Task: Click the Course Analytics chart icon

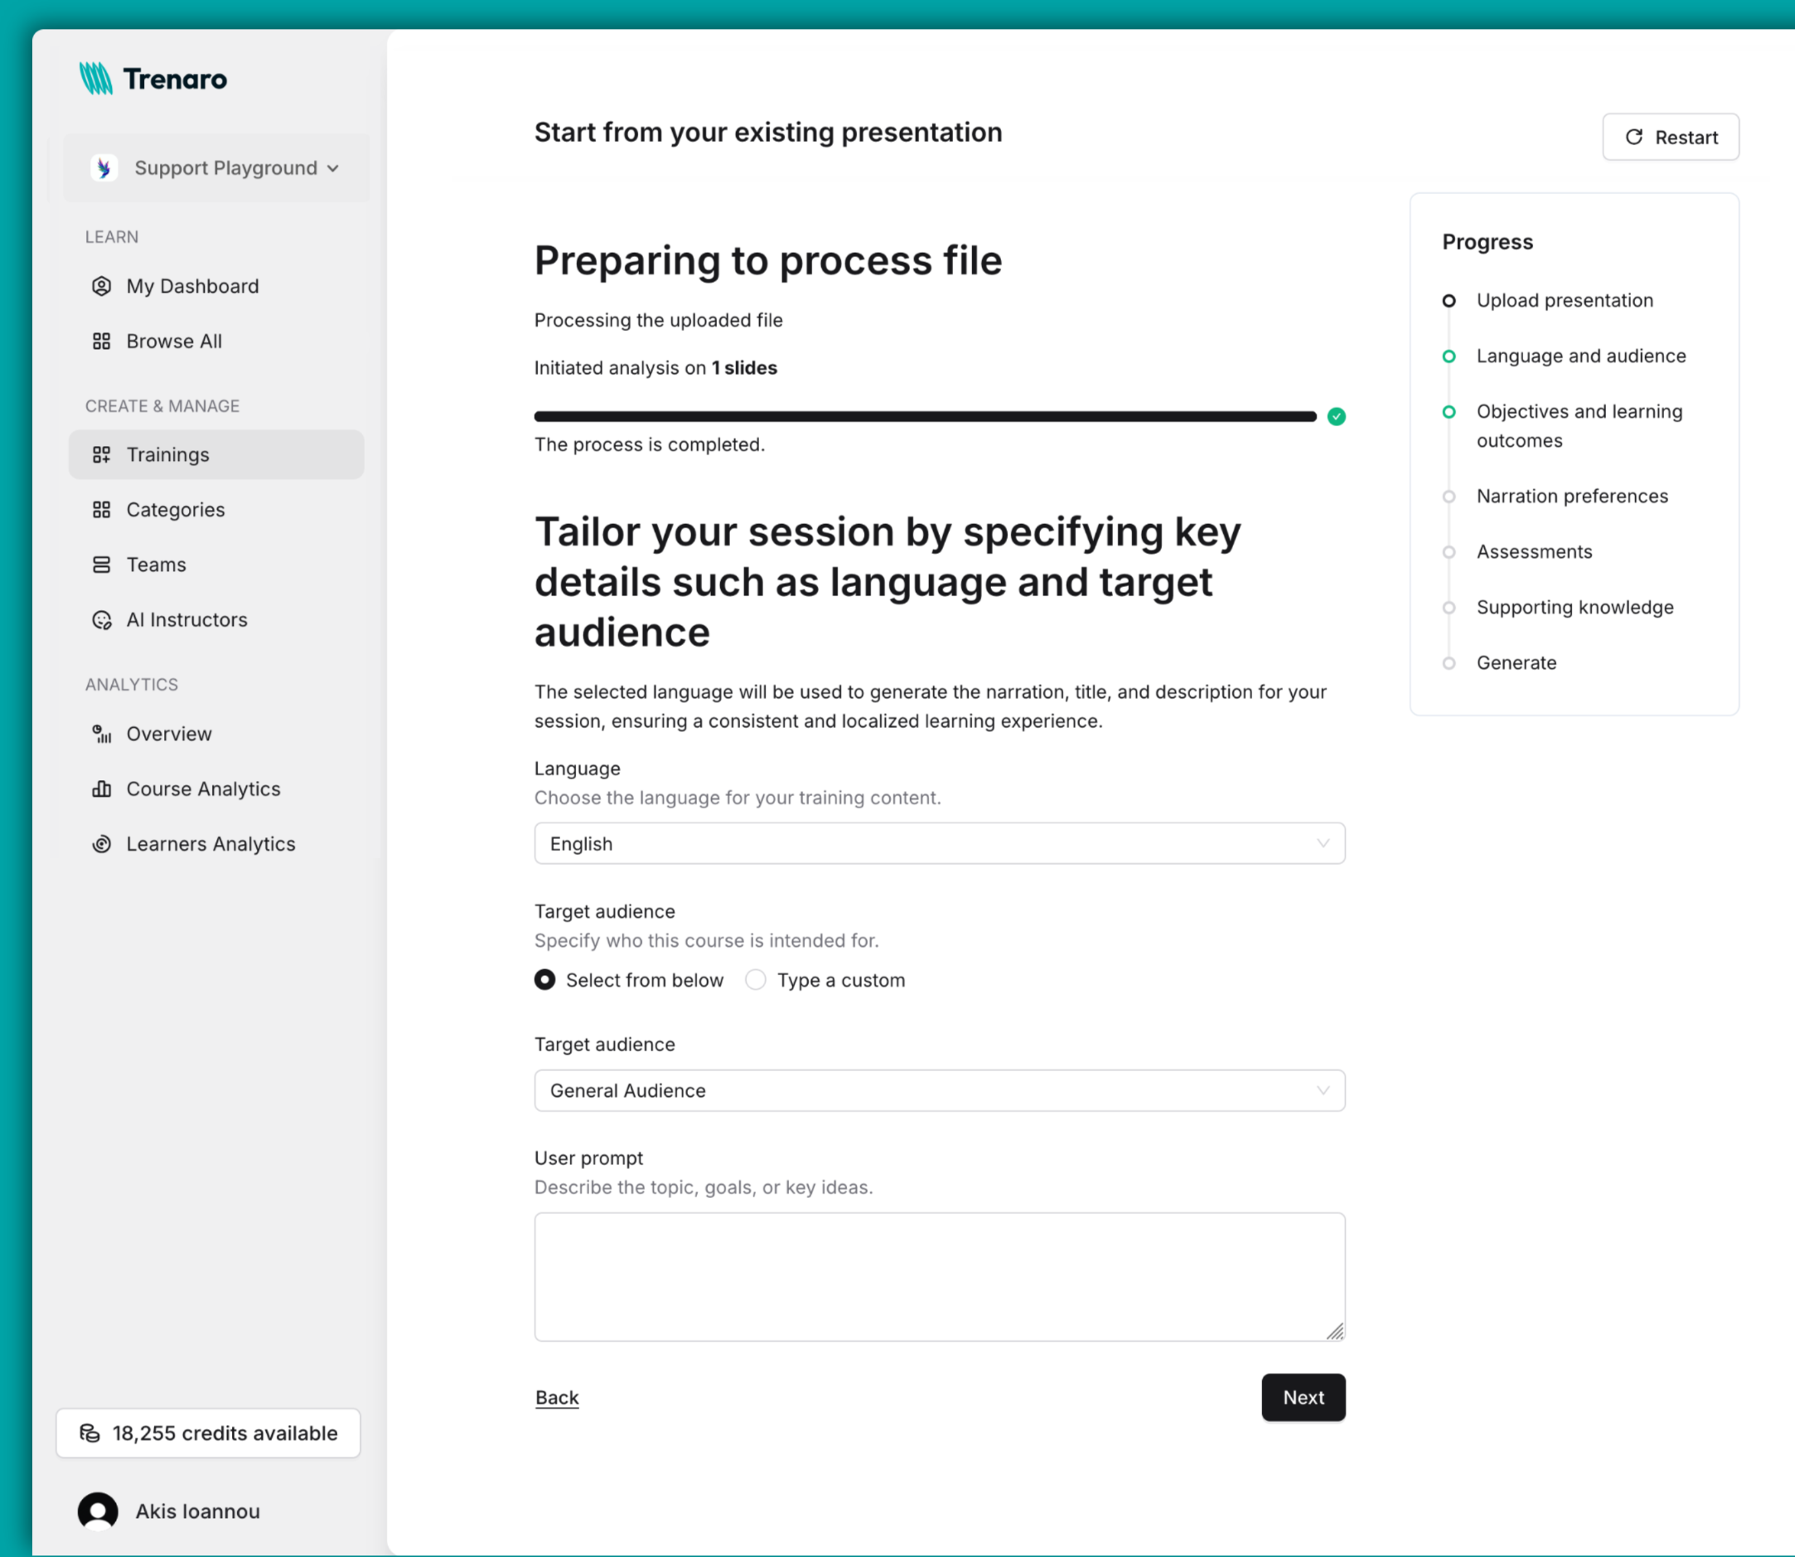Action: click(102, 789)
